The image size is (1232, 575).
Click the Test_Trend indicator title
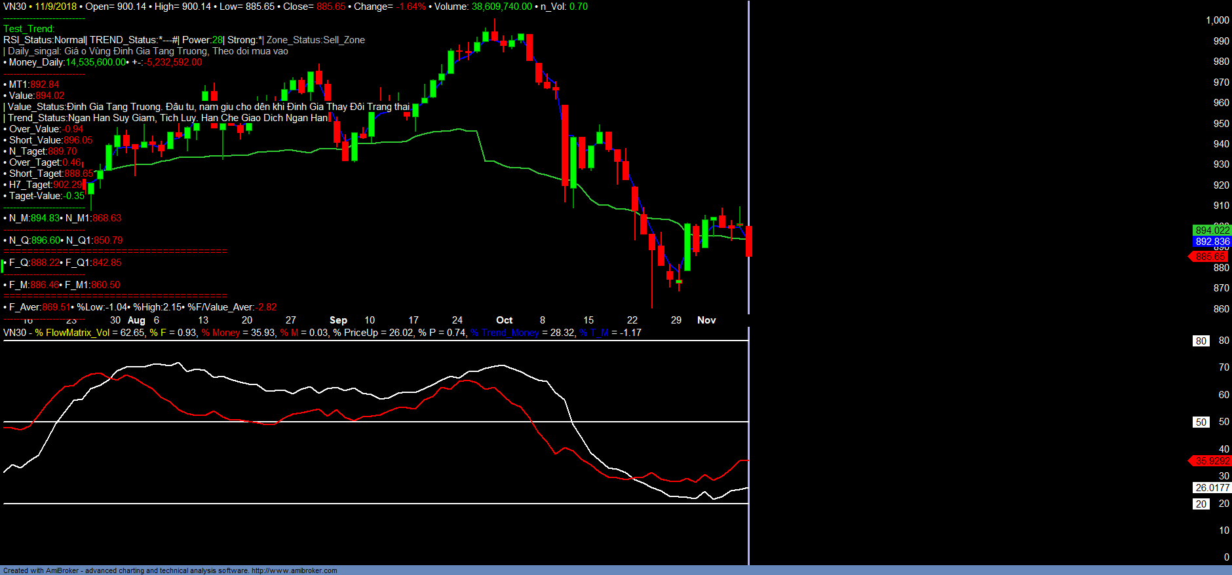[29, 29]
